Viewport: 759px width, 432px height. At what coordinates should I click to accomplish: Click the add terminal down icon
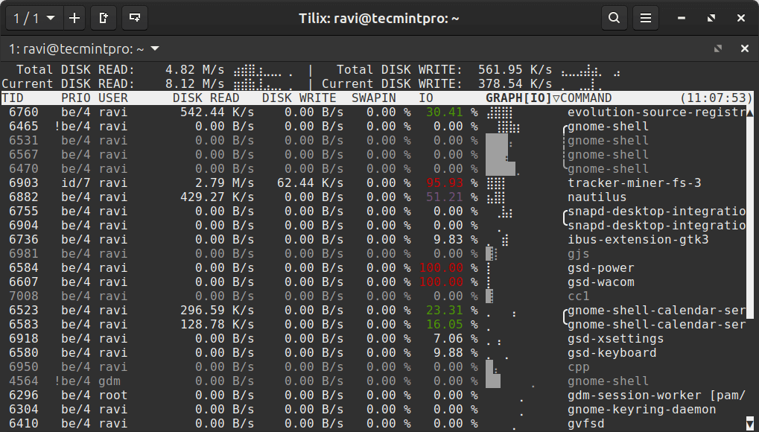click(x=134, y=18)
